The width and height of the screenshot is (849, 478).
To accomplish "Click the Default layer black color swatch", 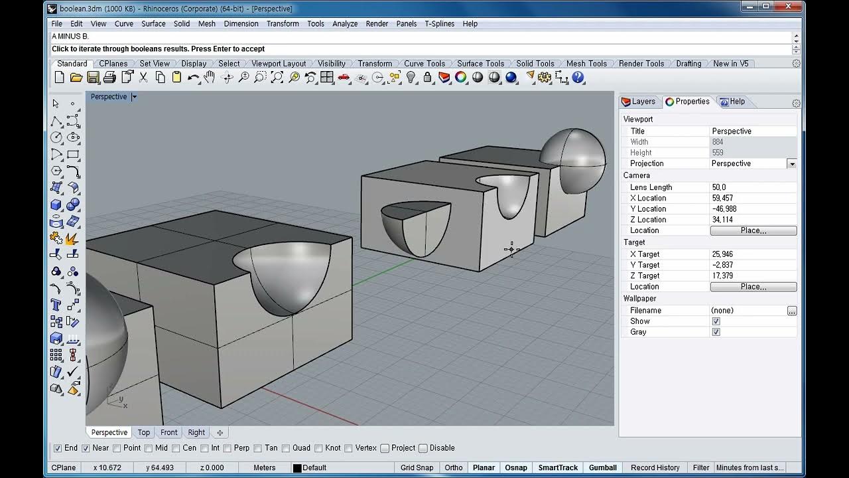I will (297, 468).
